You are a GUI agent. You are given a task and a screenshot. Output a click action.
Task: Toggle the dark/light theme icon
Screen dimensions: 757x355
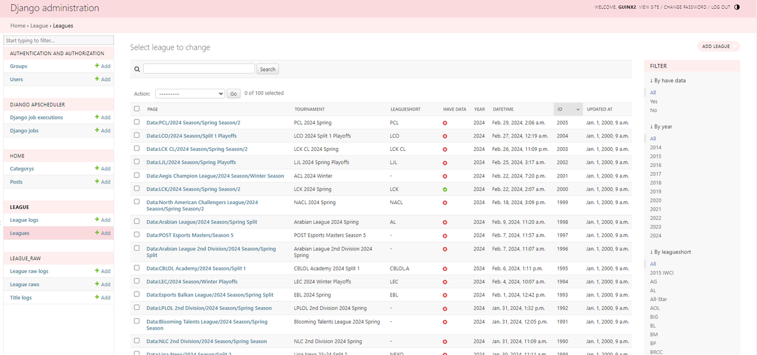[737, 7]
